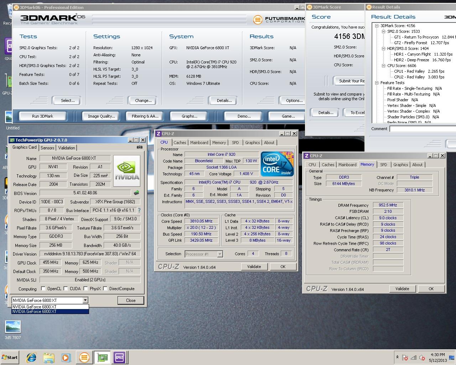Viewport: 456px width, 365px height.
Task: Click the Image Quality... button
Action: 102,116
